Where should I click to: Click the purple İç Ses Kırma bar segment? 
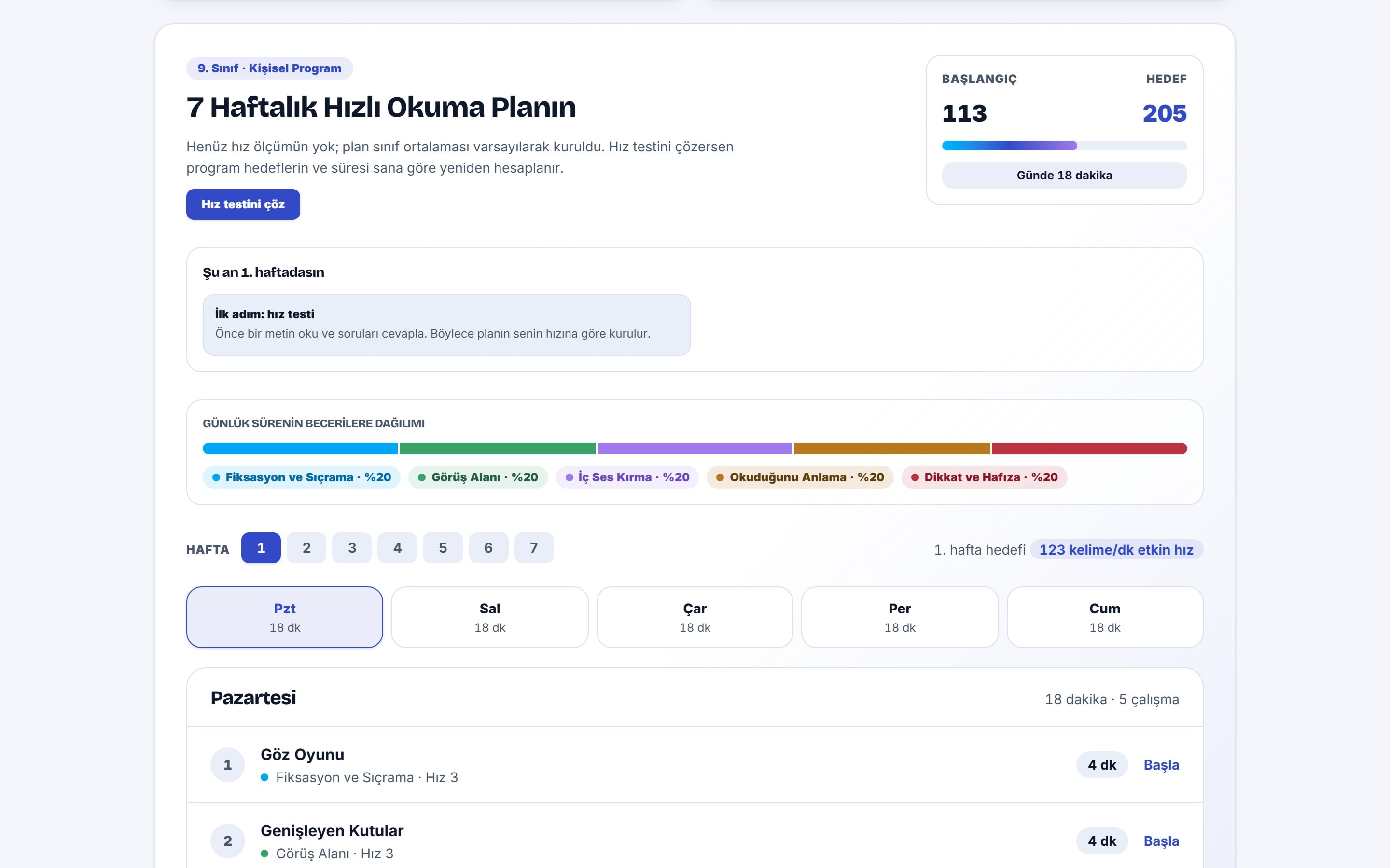point(695,448)
